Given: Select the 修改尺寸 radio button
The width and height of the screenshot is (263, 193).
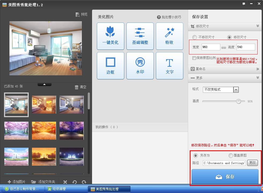Looking at the screenshot, I should click(229, 37).
